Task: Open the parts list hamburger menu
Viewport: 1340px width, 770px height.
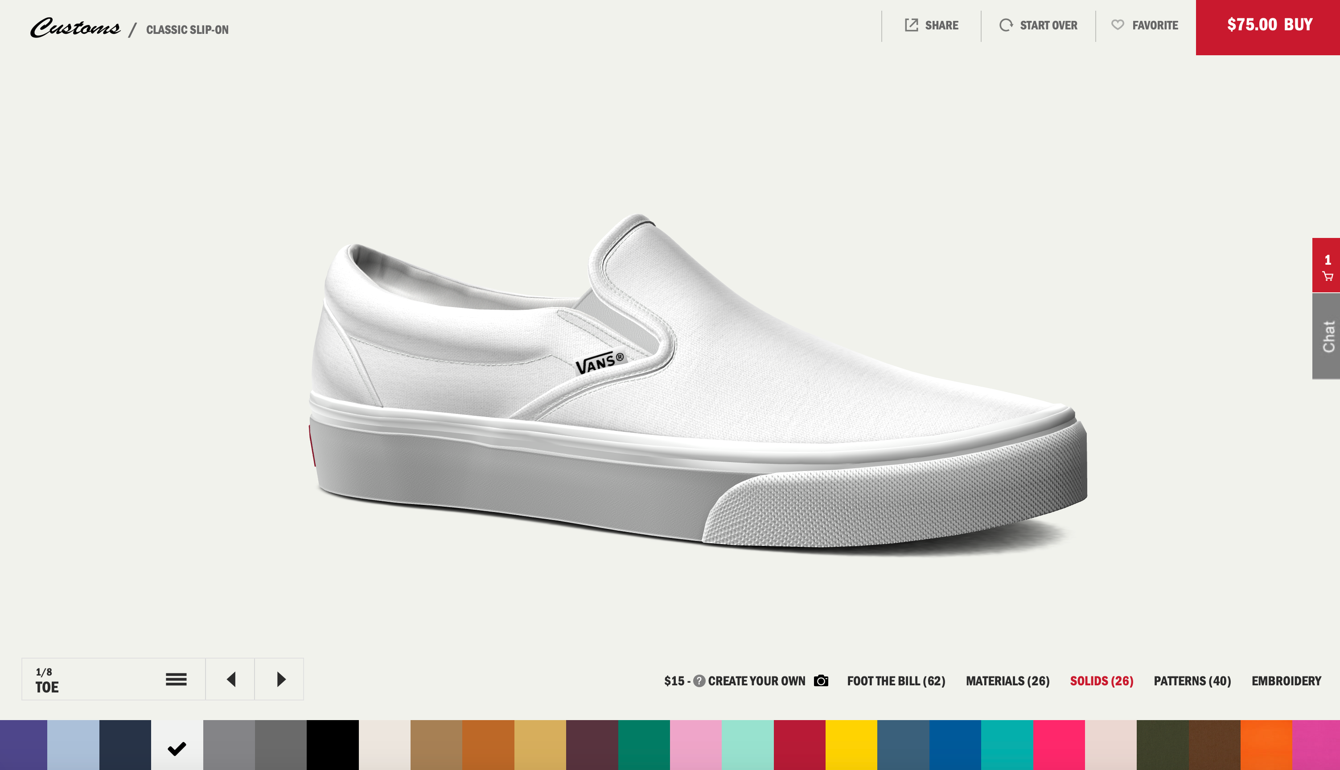Action: [x=176, y=679]
